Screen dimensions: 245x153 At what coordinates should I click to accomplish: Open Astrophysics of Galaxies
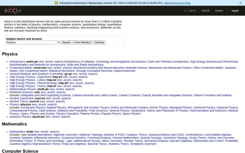point(79,62)
